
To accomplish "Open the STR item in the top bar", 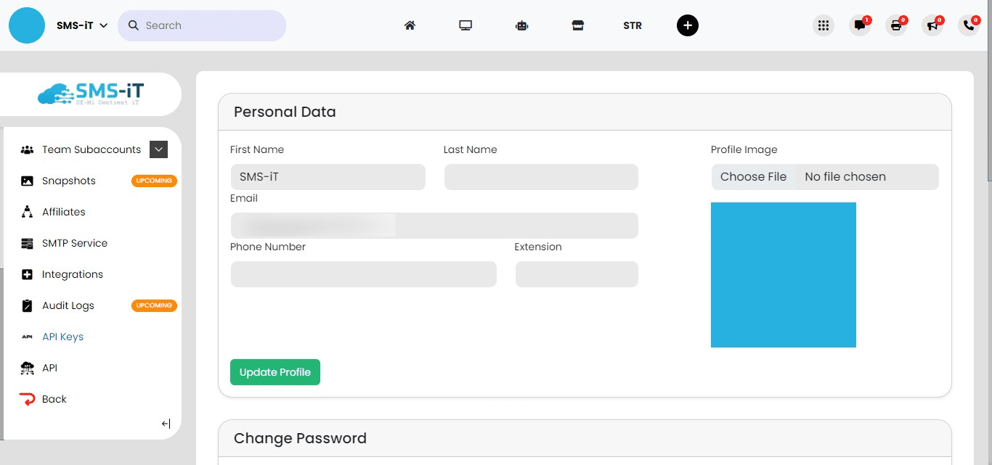I will (632, 25).
